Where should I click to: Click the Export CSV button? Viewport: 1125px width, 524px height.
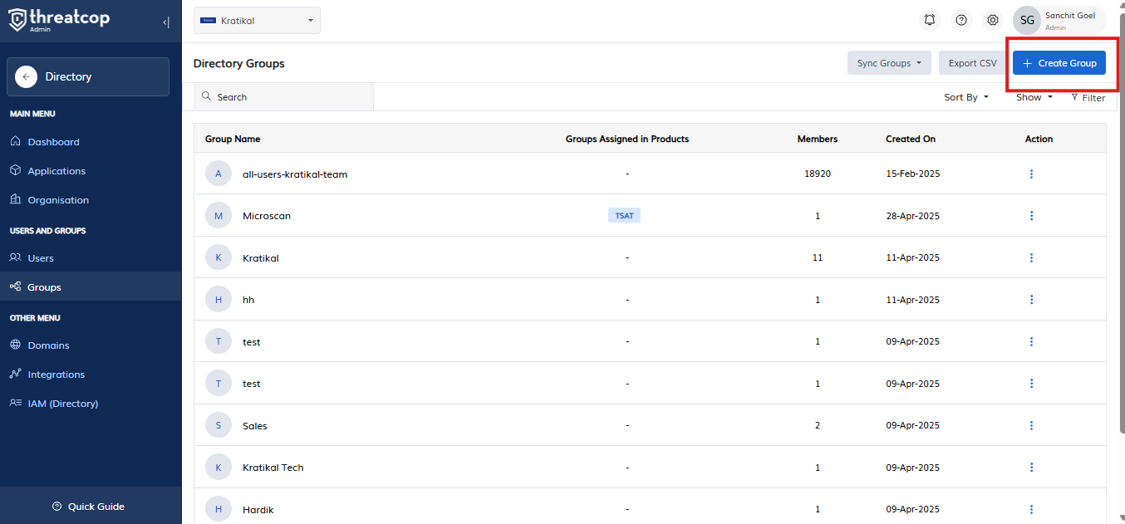(x=972, y=63)
